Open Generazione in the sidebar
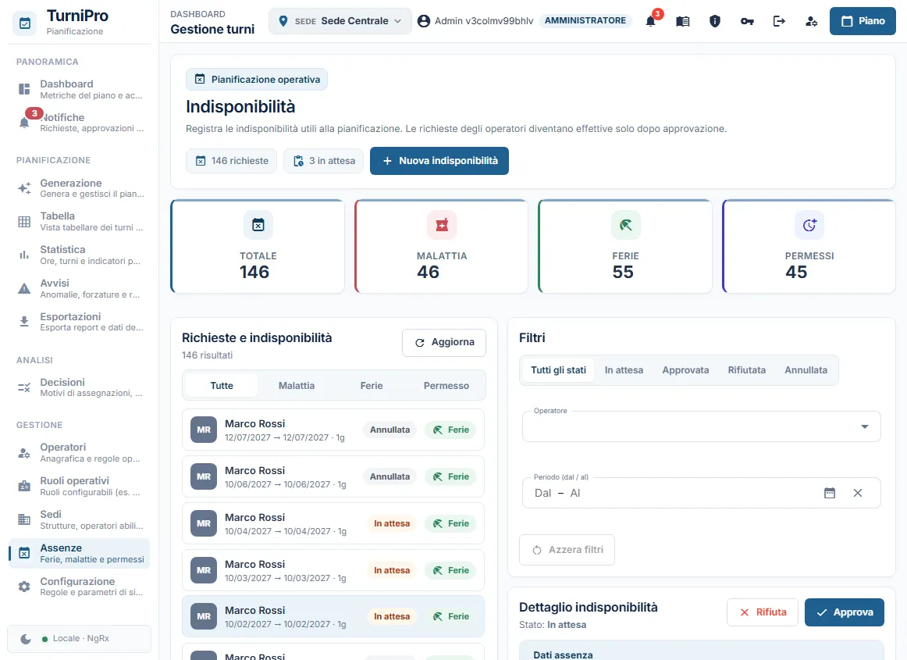907x660 pixels. [80, 188]
